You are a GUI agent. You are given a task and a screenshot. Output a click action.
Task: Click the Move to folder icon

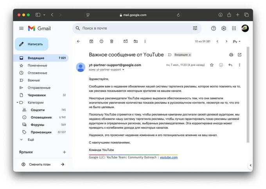coord(136,41)
